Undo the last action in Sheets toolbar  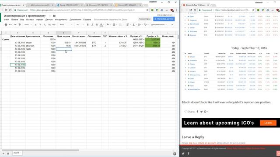[10, 24]
